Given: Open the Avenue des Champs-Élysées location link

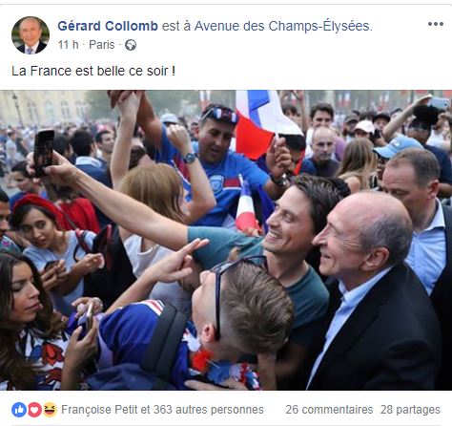Looking at the screenshot, I should (283, 26).
